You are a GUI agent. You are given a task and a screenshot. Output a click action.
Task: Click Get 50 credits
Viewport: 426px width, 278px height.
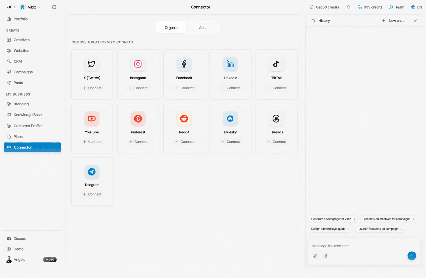324,7
